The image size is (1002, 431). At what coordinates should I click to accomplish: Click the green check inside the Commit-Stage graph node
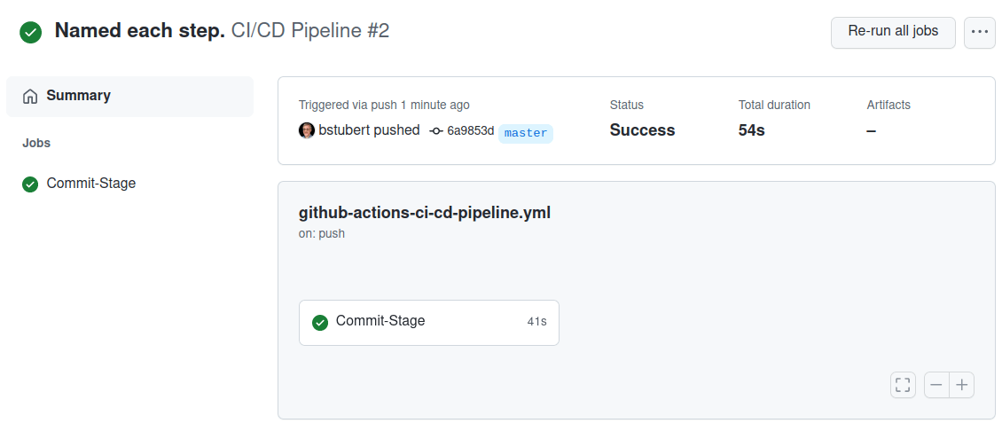point(320,322)
